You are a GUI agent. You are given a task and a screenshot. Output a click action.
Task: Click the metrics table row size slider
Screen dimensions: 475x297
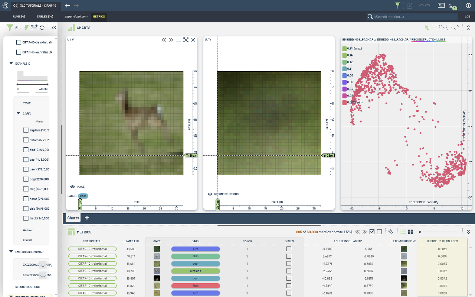[419, 232]
